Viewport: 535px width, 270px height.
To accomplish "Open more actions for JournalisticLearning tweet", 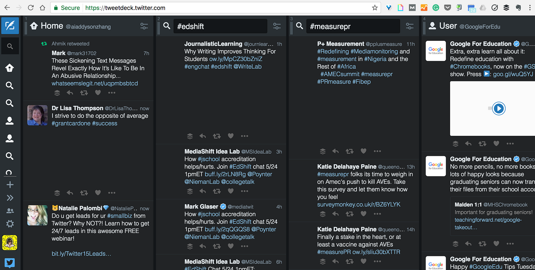I will click(244, 136).
